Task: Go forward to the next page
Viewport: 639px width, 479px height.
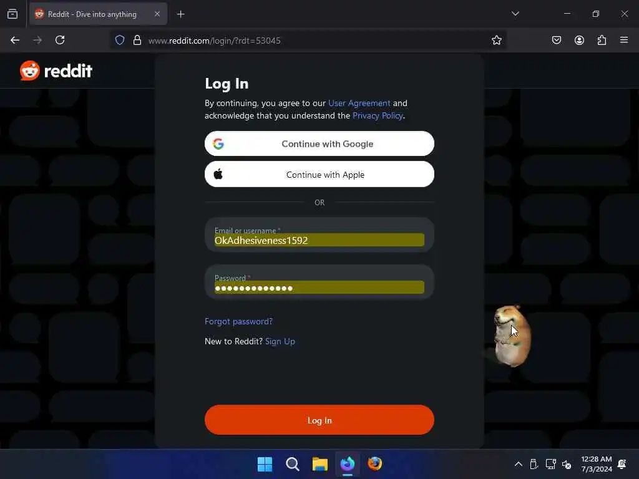Action: pyautogui.click(x=37, y=40)
